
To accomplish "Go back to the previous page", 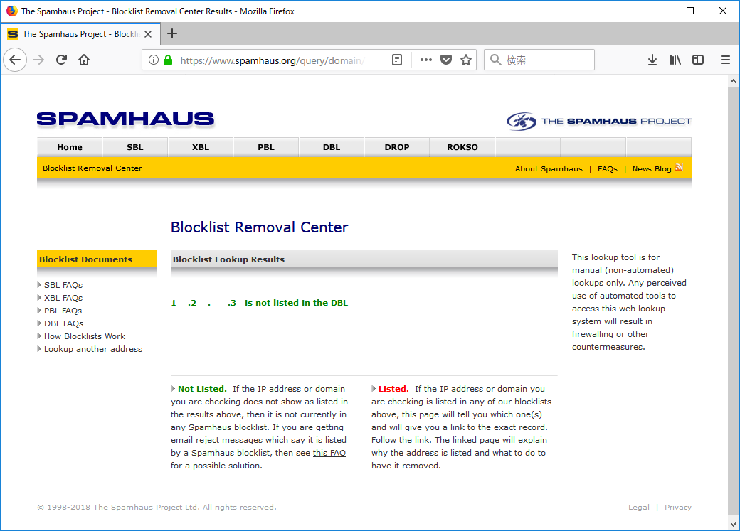I will [15, 60].
